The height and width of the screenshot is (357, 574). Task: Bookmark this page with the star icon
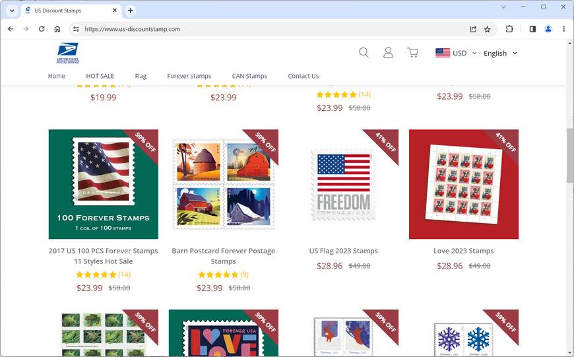coord(488,29)
